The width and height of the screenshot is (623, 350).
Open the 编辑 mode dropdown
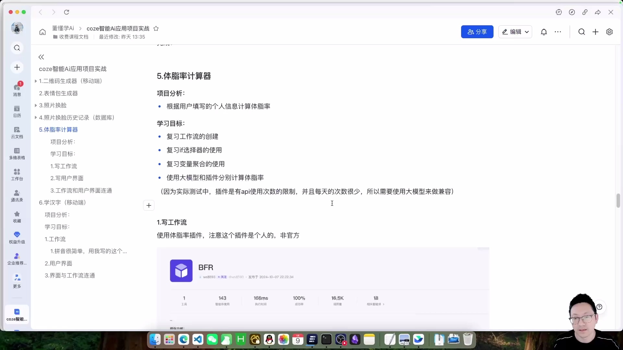[515, 32]
